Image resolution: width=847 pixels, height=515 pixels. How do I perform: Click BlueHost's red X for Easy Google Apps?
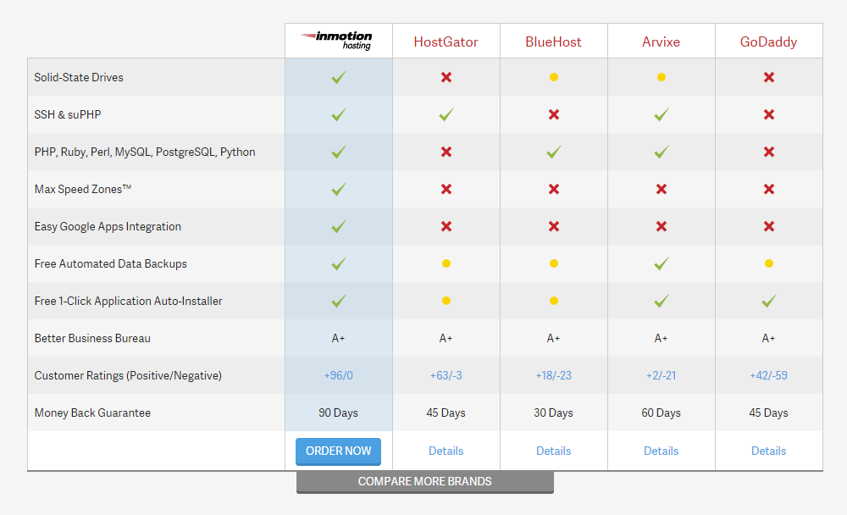click(553, 226)
